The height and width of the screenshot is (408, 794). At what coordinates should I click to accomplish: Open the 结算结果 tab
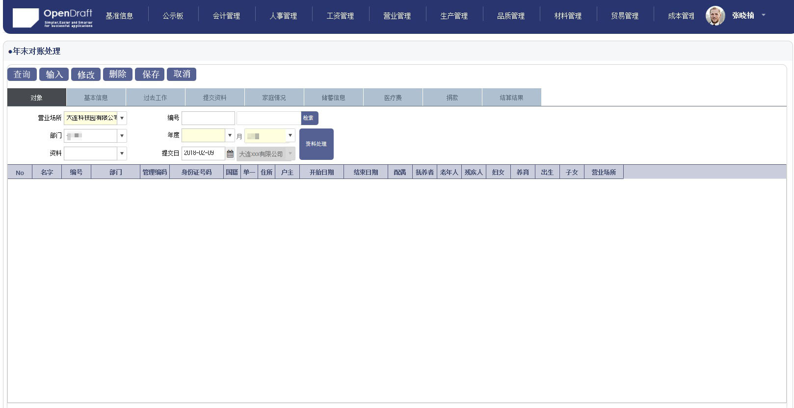click(511, 98)
